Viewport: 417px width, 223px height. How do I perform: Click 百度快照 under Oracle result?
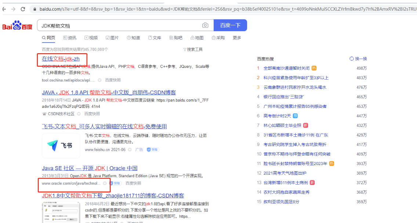(x=133, y=183)
